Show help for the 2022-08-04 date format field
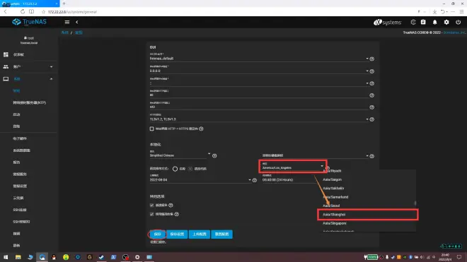 coord(255,180)
